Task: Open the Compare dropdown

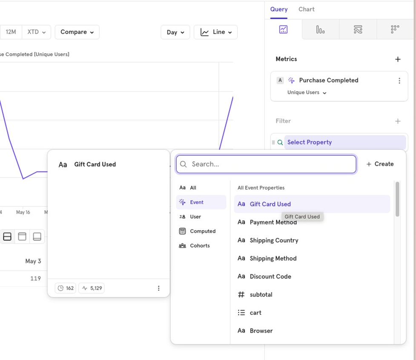Action: coord(77,32)
